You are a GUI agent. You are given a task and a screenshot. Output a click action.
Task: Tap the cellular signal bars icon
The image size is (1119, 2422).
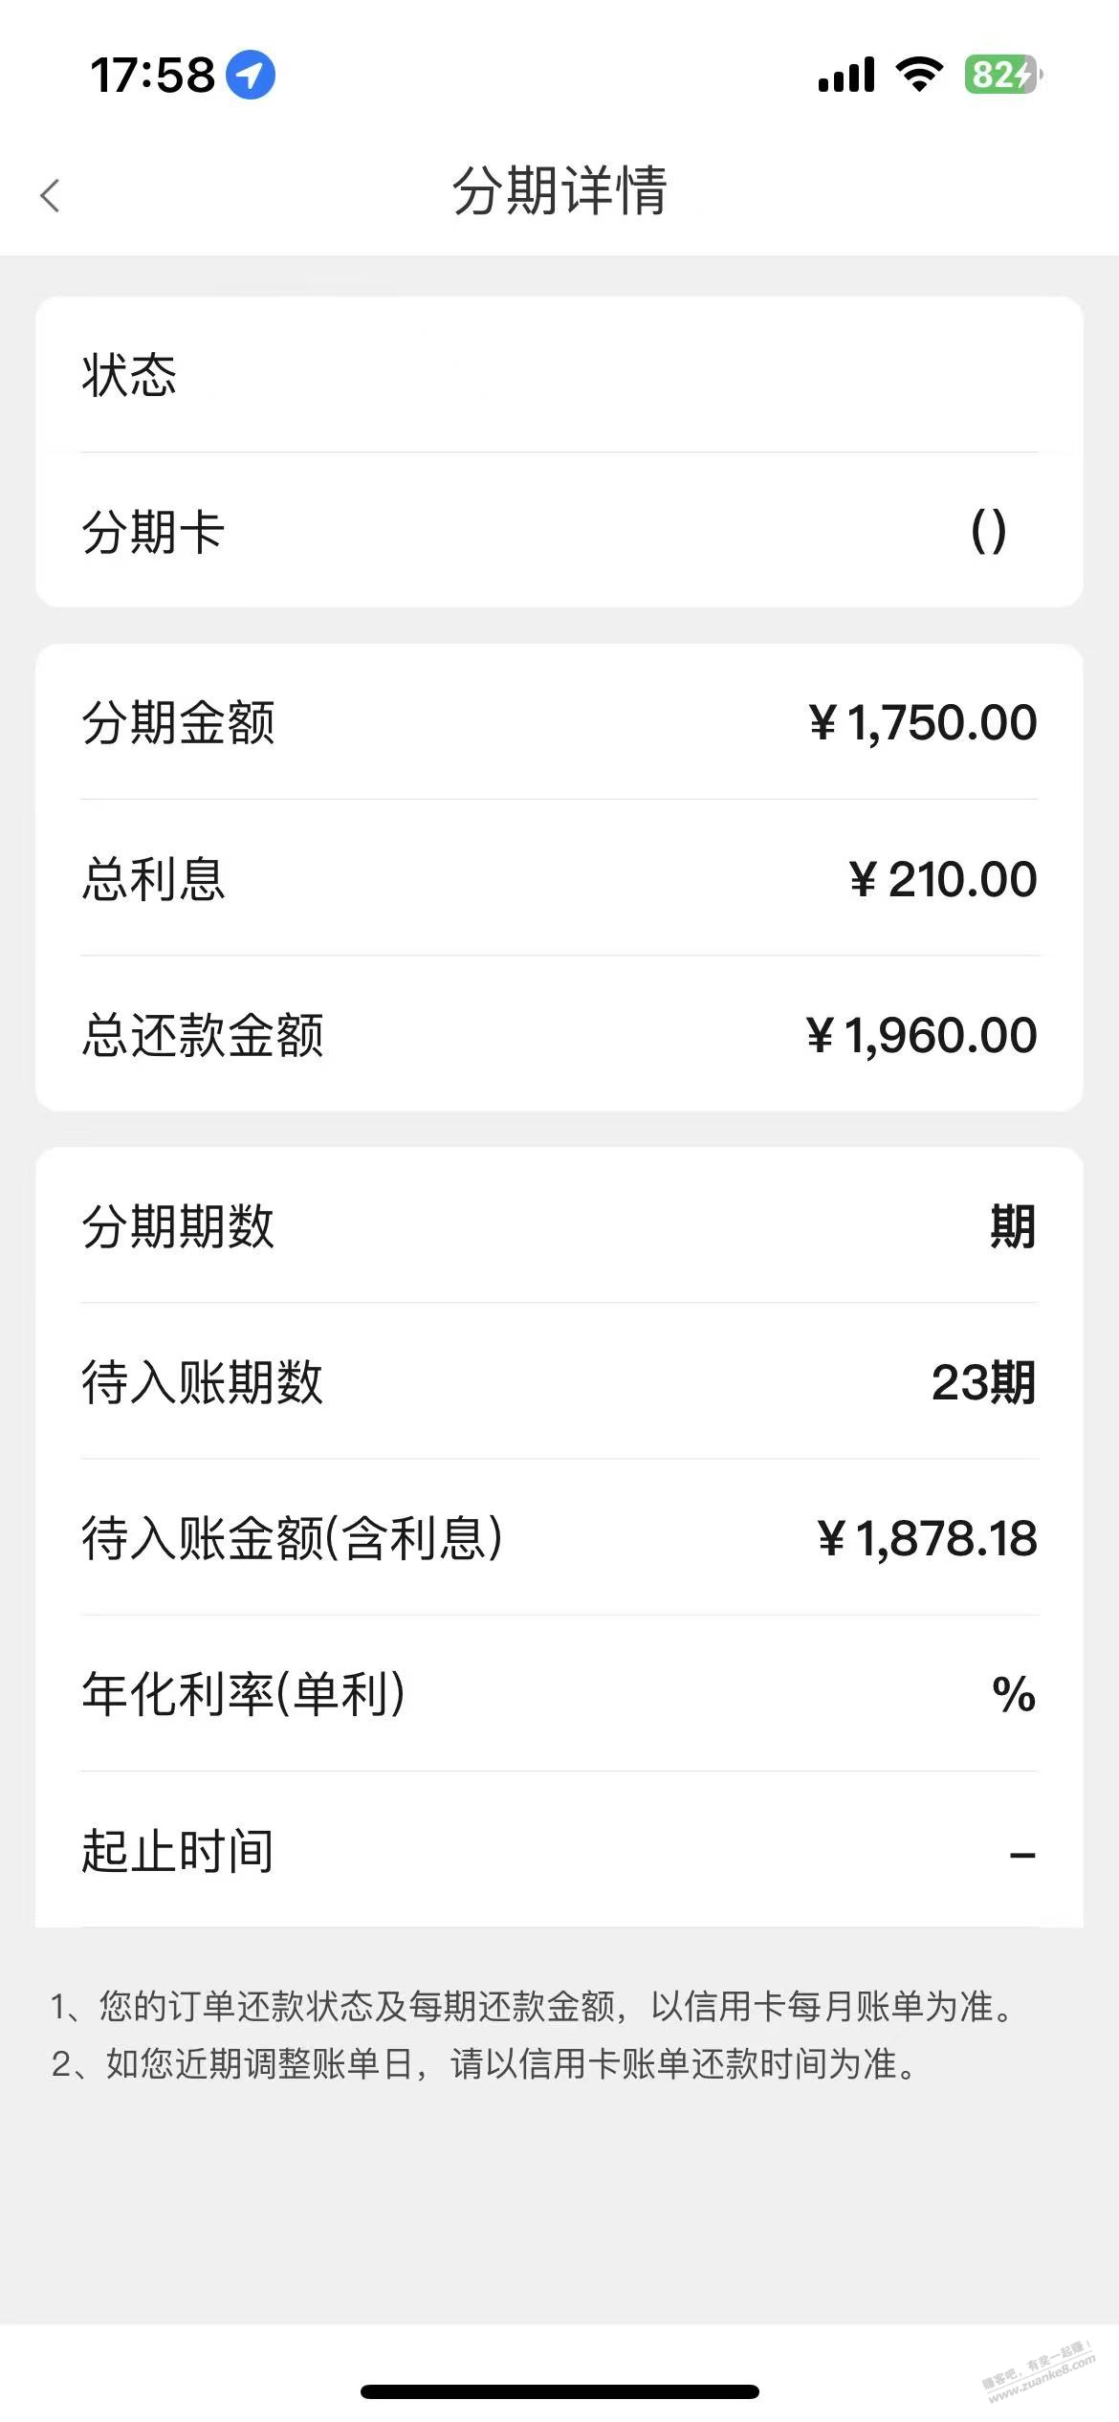click(846, 75)
